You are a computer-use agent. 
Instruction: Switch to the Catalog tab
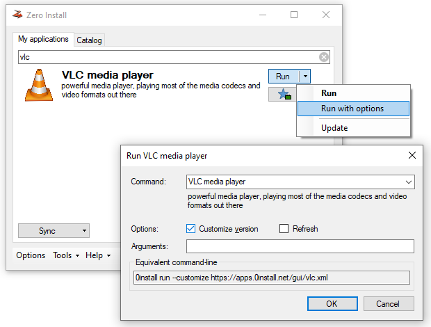[89, 40]
